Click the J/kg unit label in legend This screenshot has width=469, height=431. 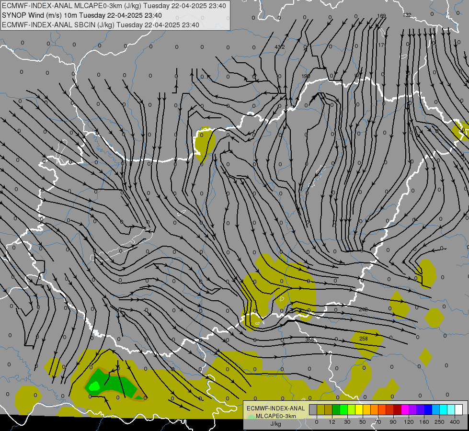coord(275,424)
